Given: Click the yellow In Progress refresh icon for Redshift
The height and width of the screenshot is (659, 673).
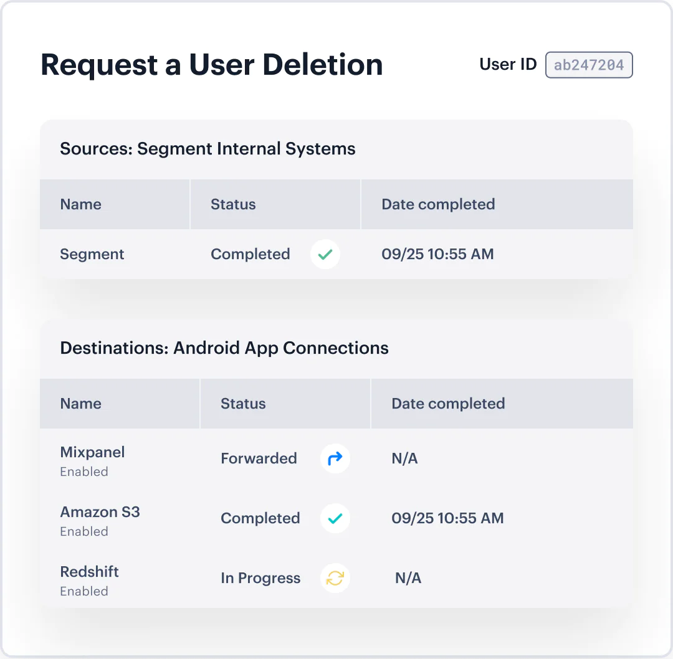Looking at the screenshot, I should (x=335, y=578).
